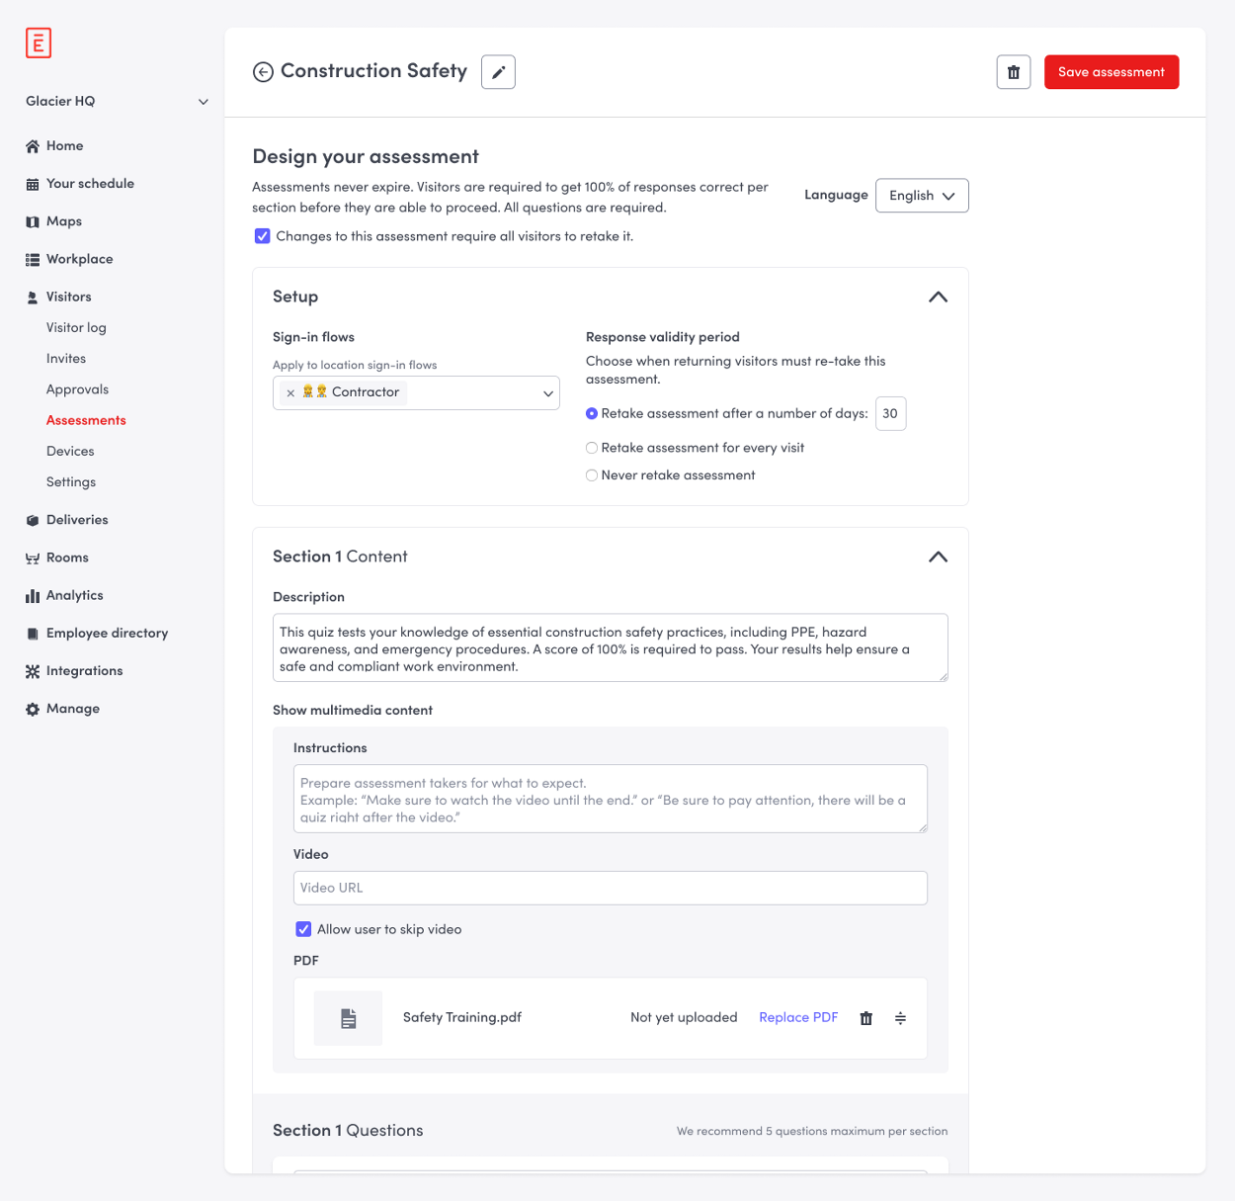This screenshot has height=1201, width=1235.
Task: Open Approvals under Visitors
Action: pyautogui.click(x=77, y=389)
